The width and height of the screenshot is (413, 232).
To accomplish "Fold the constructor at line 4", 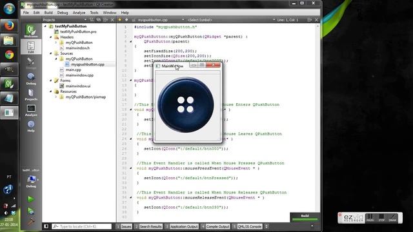I will click(130, 41).
